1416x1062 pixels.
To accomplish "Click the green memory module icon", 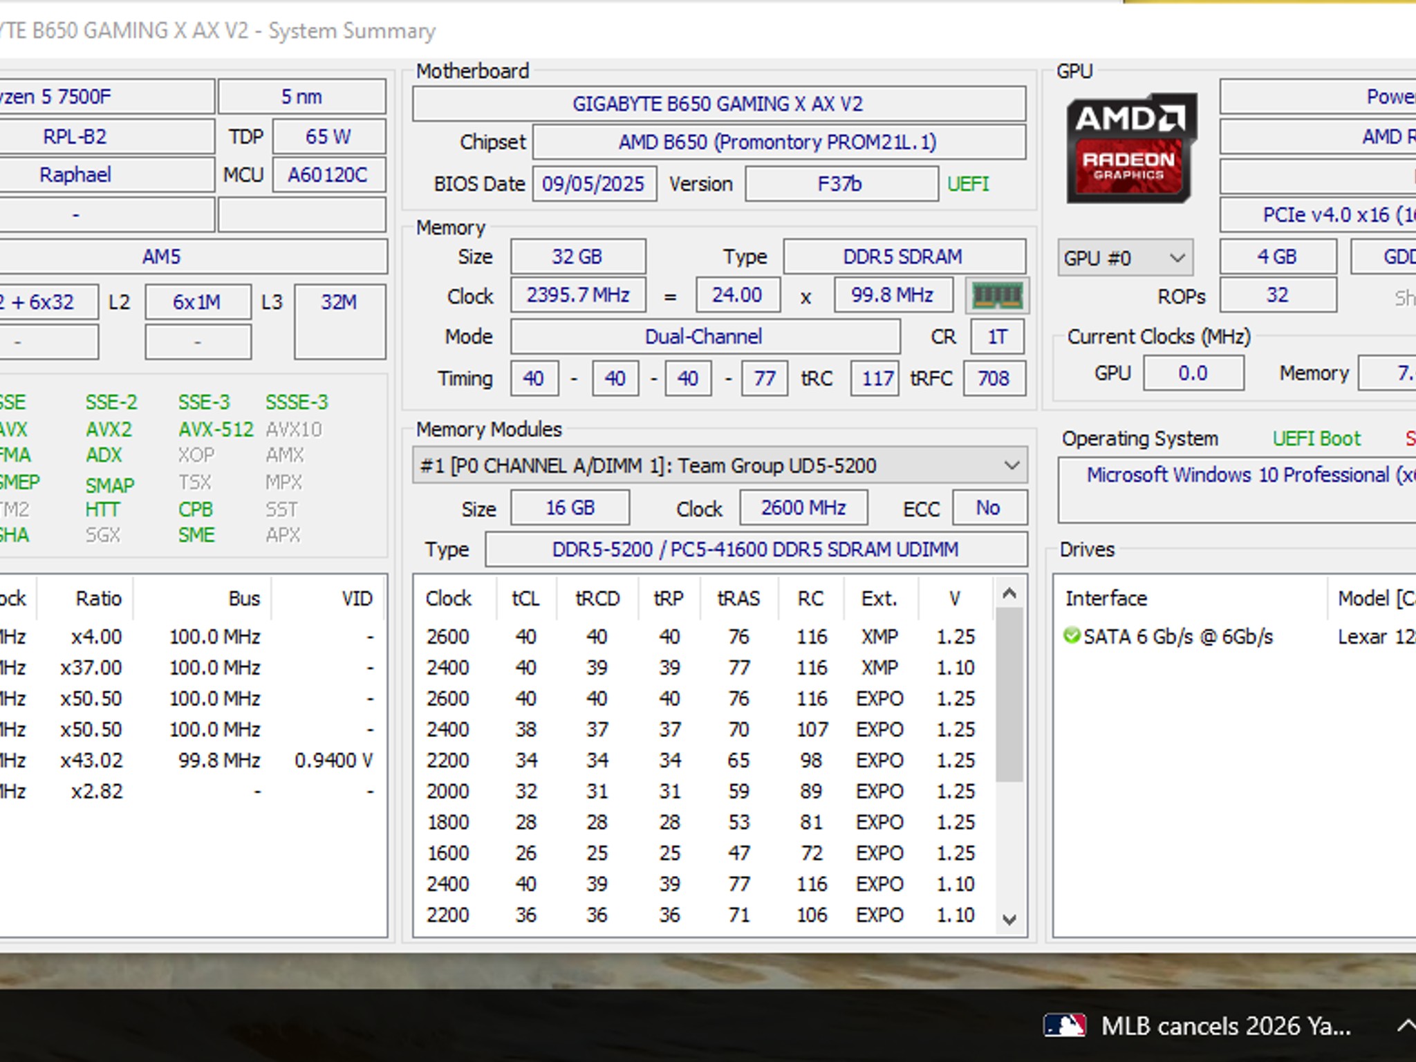I will click(997, 296).
